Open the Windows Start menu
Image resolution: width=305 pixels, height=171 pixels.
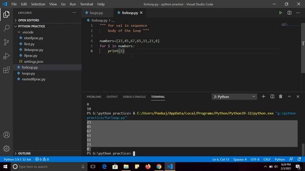tap(5, 167)
